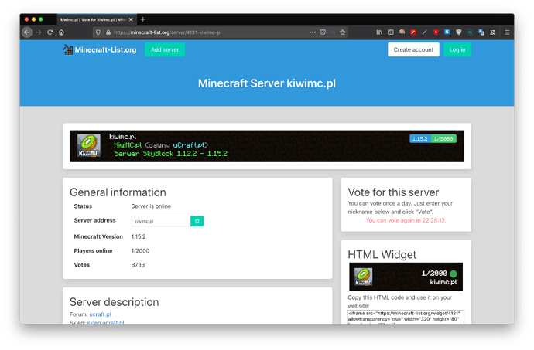Open the ucraft.pl forum link

[100, 314]
